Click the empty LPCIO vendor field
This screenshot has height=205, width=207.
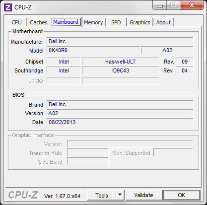64,81
